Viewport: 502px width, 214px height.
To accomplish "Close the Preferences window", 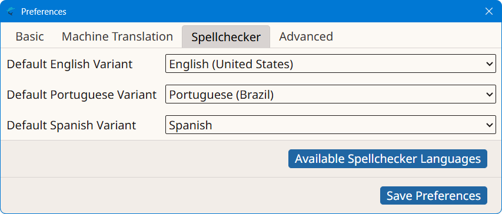I will pos(489,12).
